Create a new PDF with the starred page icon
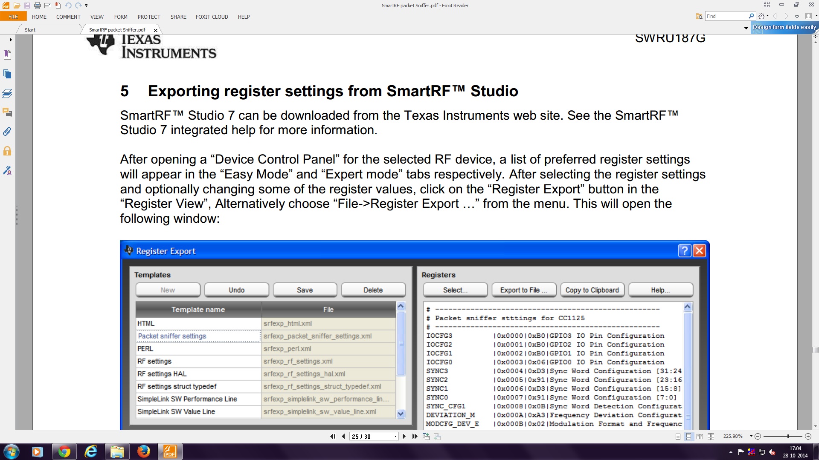Screen dimensions: 819x460 point(58,6)
